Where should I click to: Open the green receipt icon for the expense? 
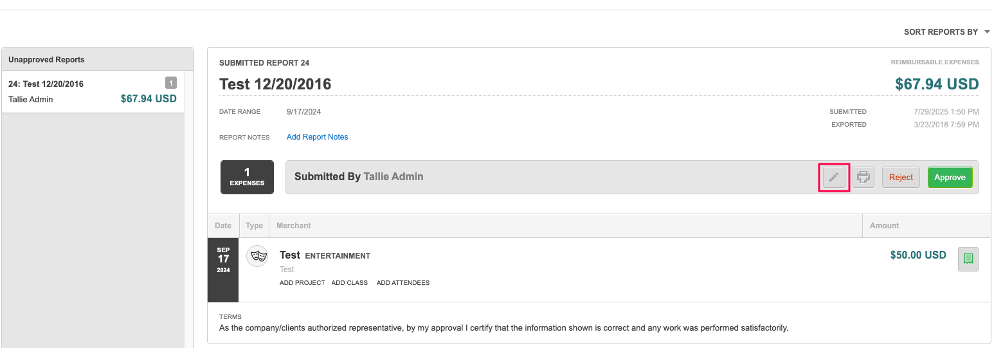[x=968, y=259]
